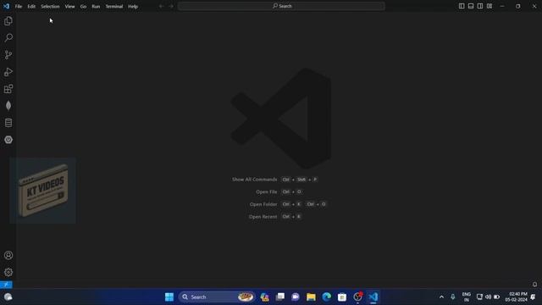The height and width of the screenshot is (305, 542).
Task: Click Open File hint text
Action: [267, 191]
